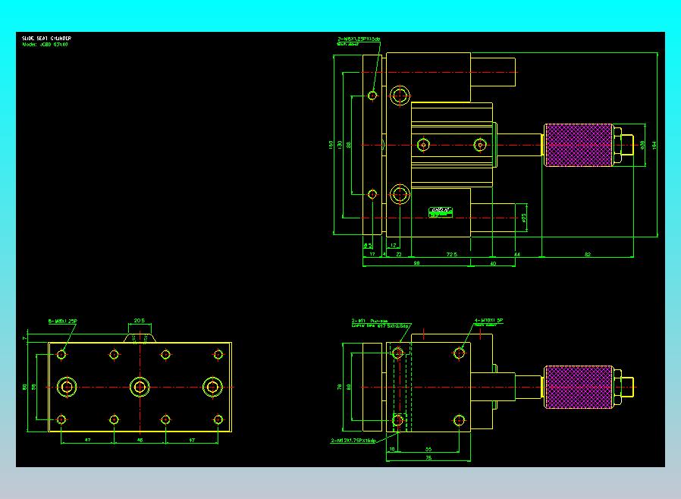Select the "2-M12X1.75Px16dp" callout text

click(x=353, y=441)
